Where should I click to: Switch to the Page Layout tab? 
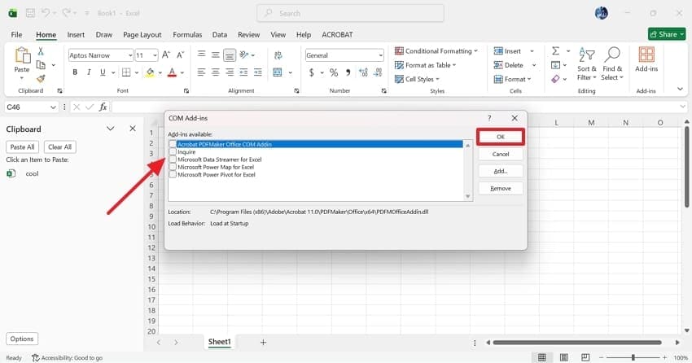142,34
